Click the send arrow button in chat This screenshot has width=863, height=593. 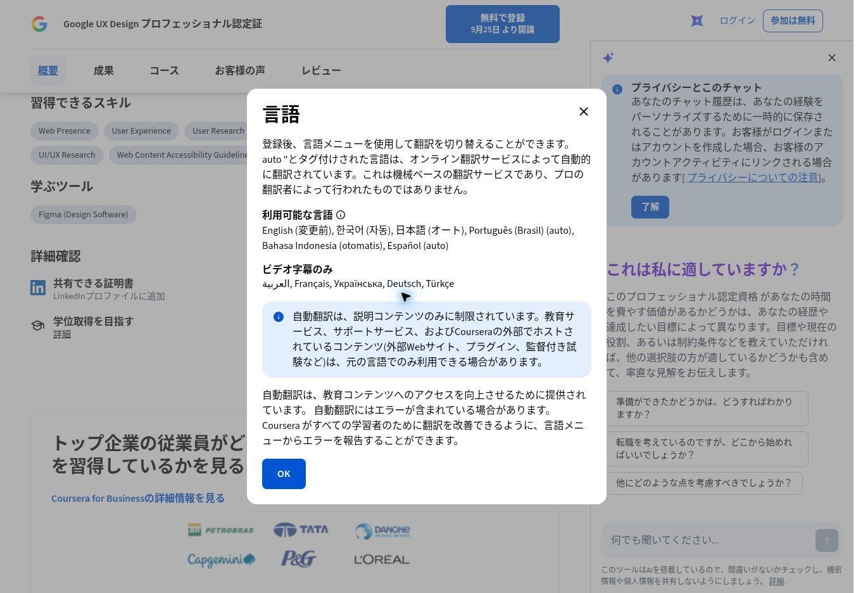pos(827,540)
